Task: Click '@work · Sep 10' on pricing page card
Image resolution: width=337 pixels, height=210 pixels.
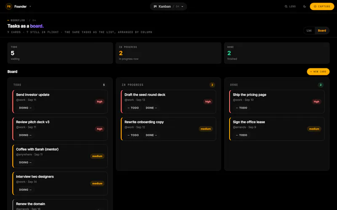Action: [x=243, y=100]
